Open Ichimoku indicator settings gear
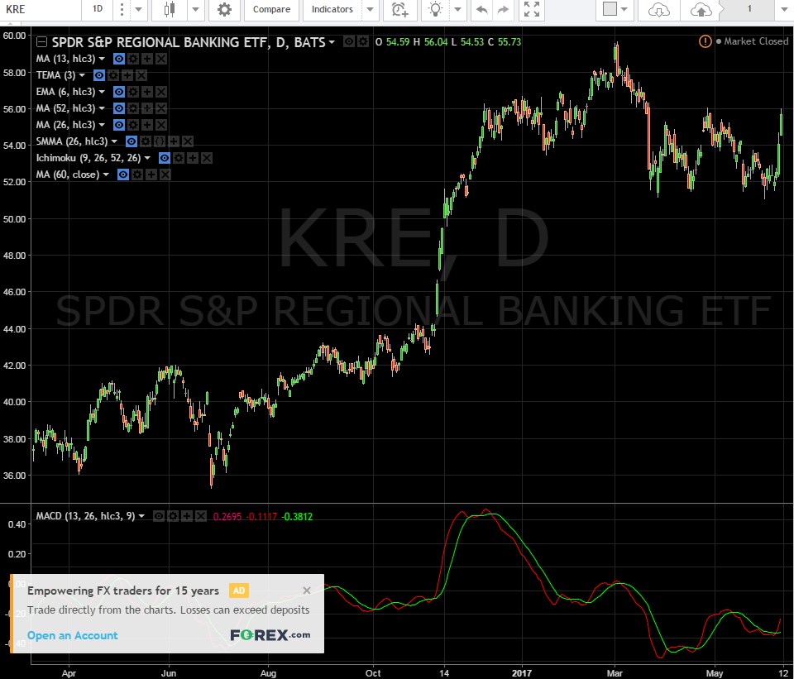The width and height of the screenshot is (794, 679). coord(179,158)
